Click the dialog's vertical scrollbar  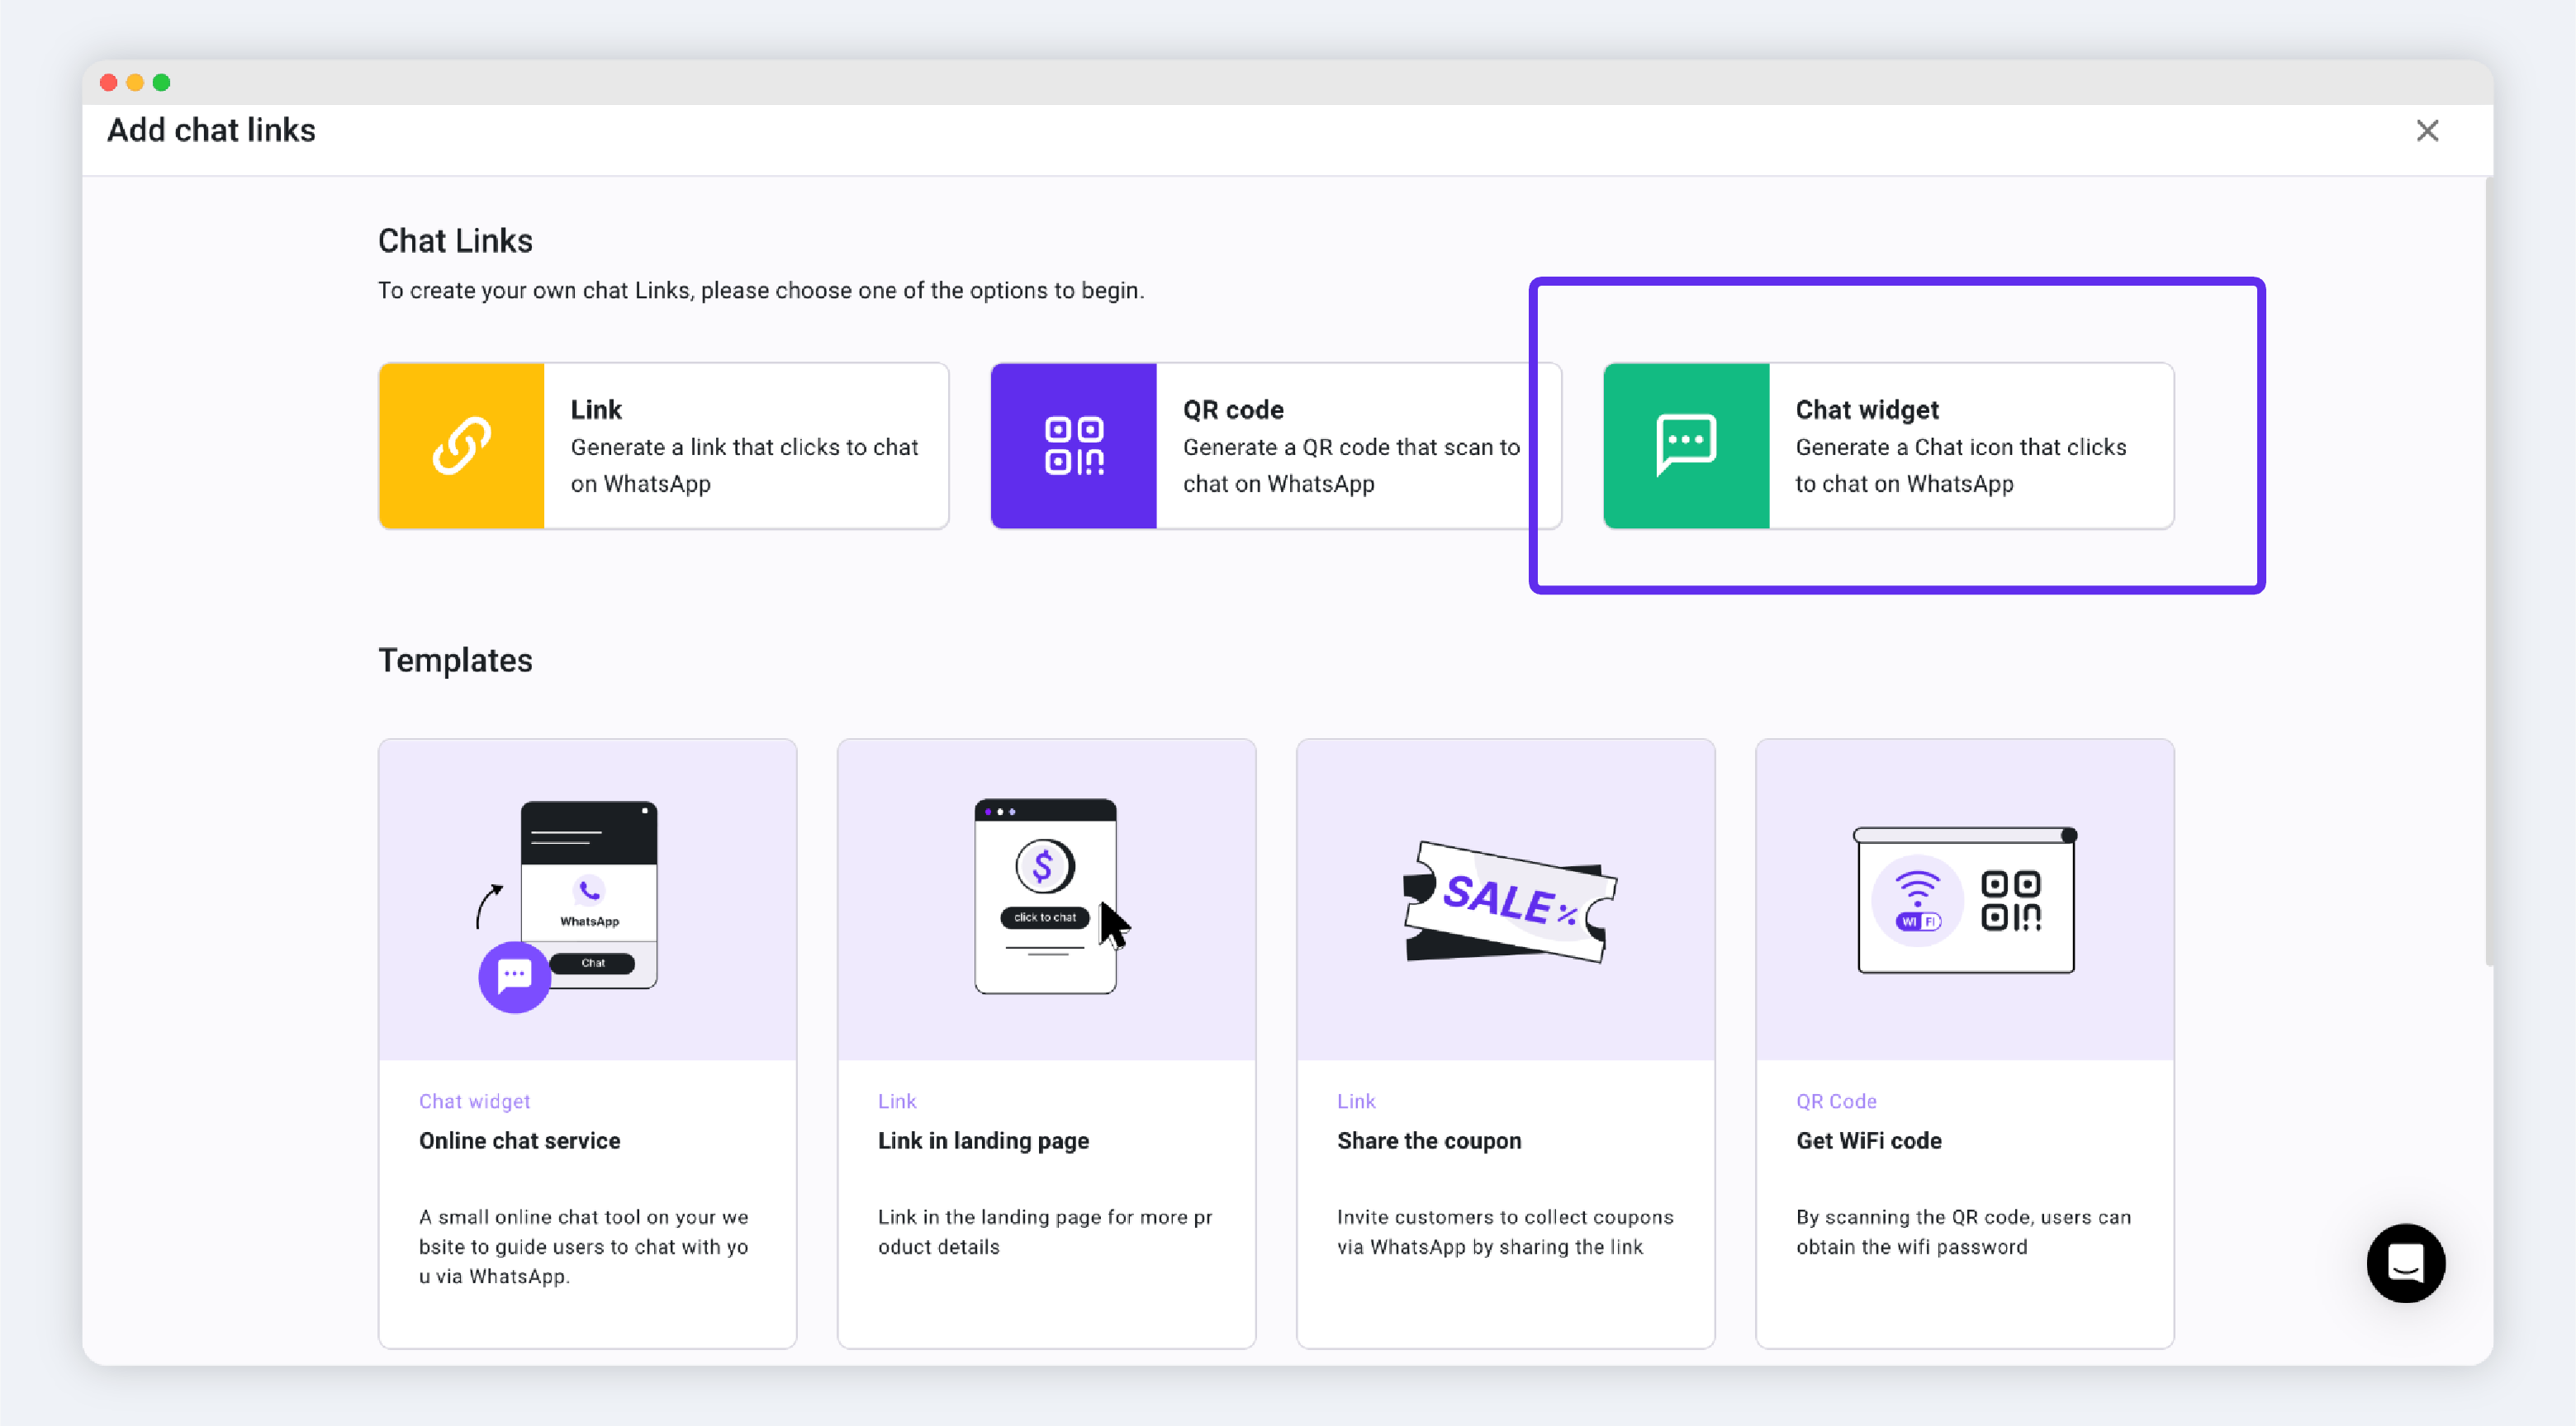2487,570
